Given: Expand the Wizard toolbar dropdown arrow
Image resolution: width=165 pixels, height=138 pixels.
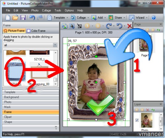Looking at the screenshot, I should tap(147, 18).
